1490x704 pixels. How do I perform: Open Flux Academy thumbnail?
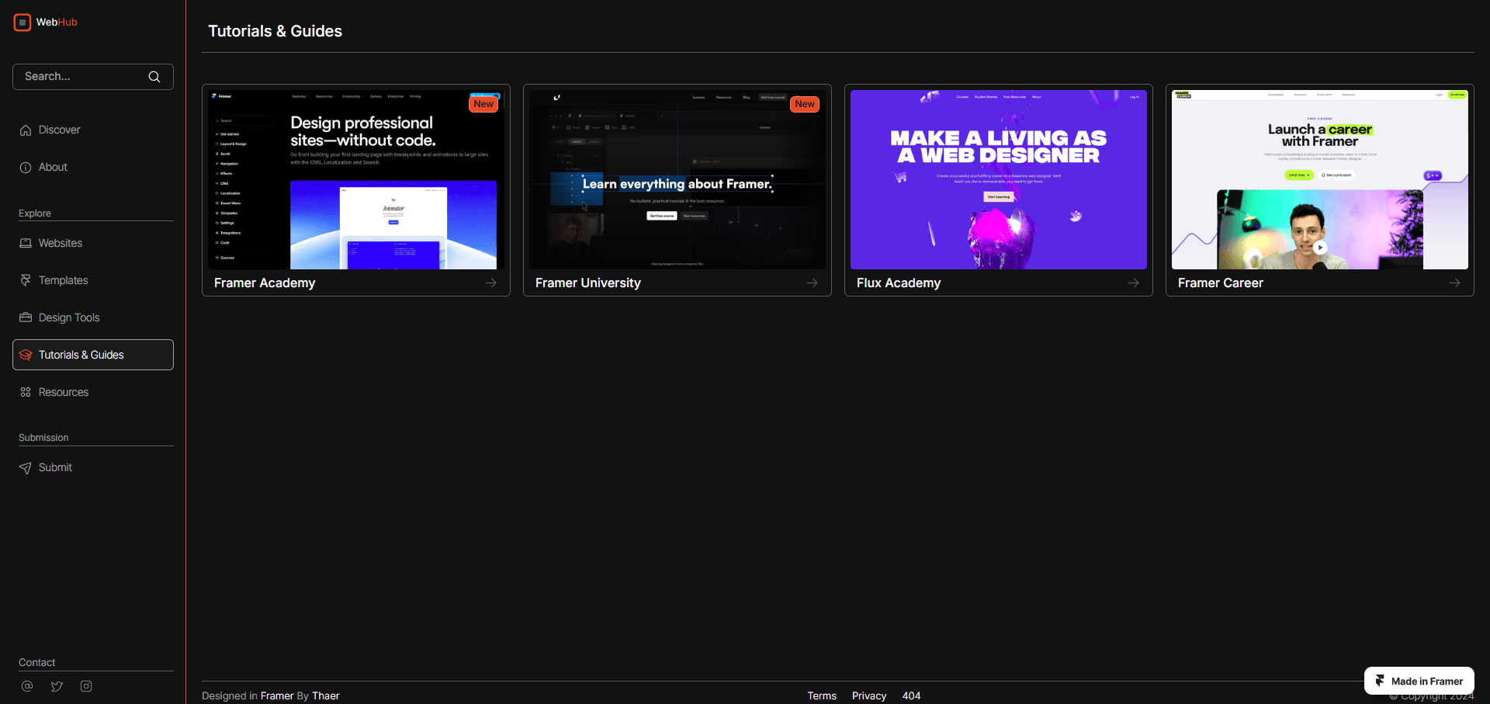click(x=999, y=180)
